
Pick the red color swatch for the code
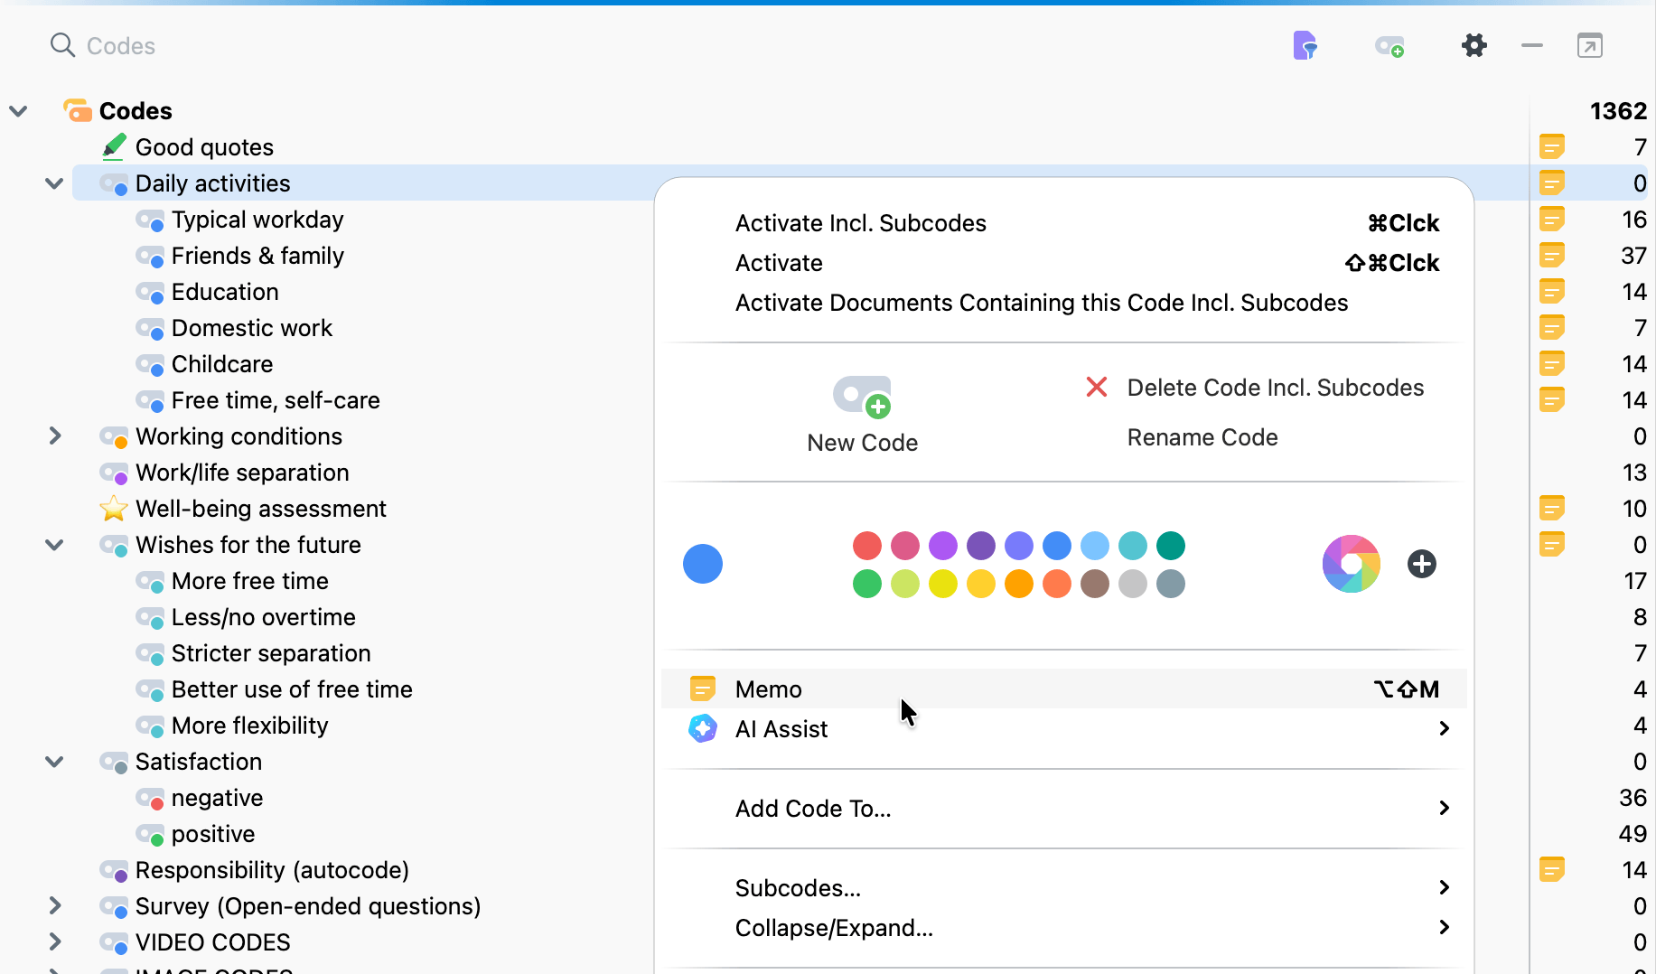pos(866,546)
